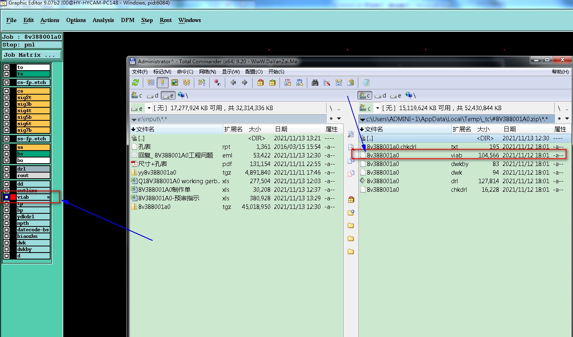
Task: Open the FTP connect icon
Action: click(288, 82)
